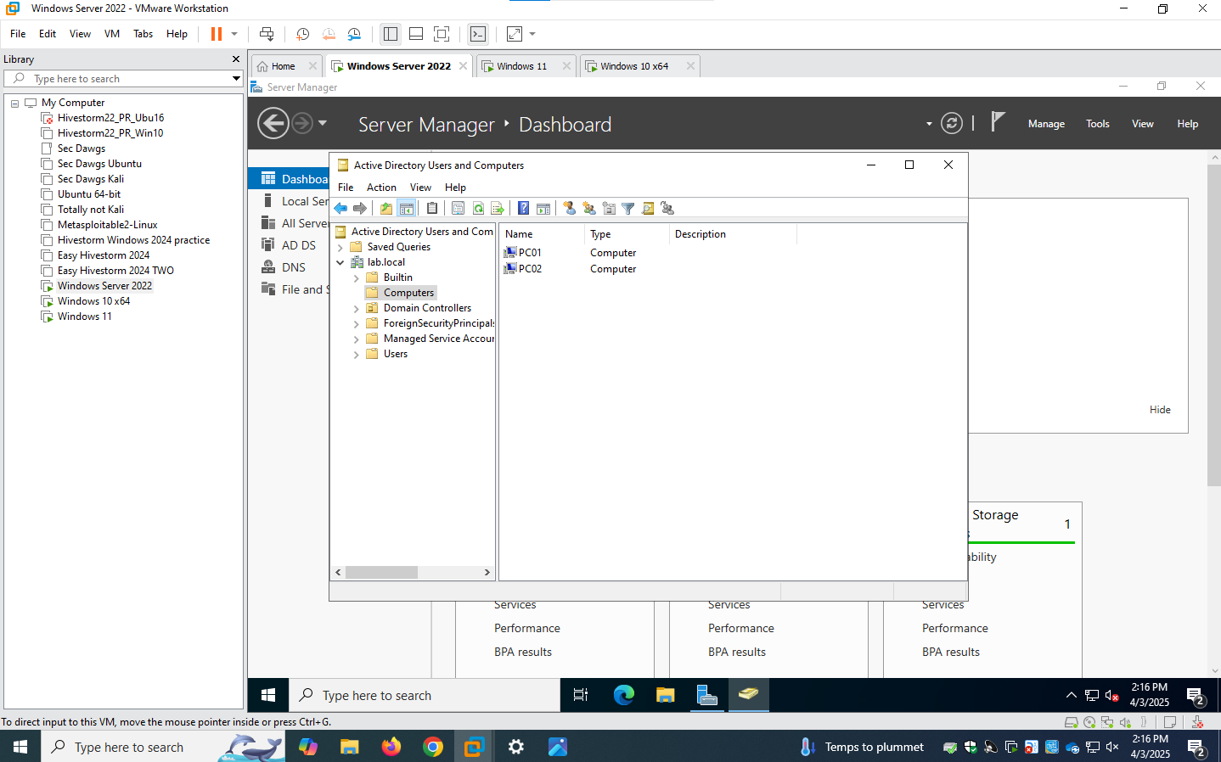Open the Tools menu in Server Manager
1221x762 pixels.
coord(1097,123)
